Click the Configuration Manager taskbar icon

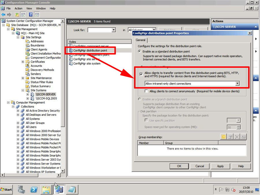[59, 190]
